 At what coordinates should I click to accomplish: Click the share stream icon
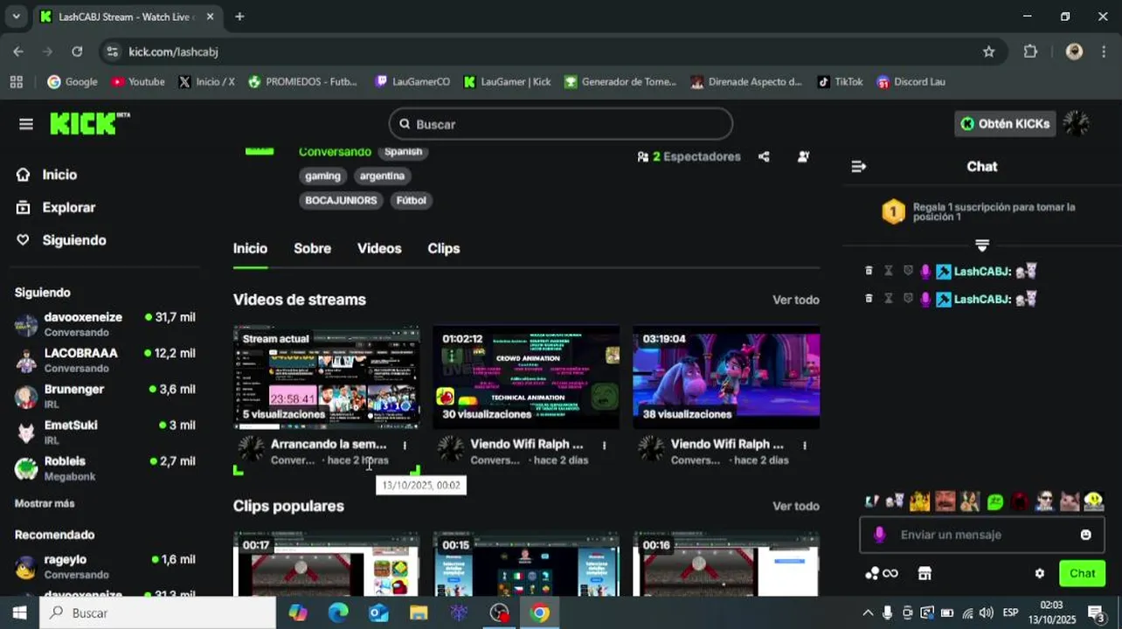764,156
